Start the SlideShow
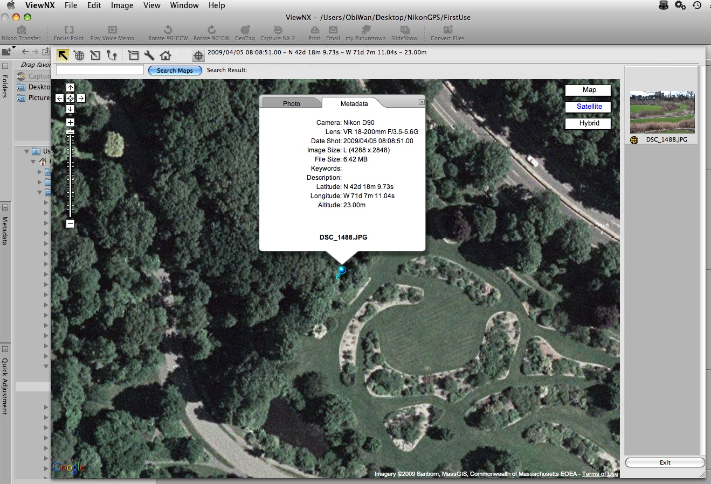Image resolution: width=711 pixels, height=484 pixels. tap(404, 33)
